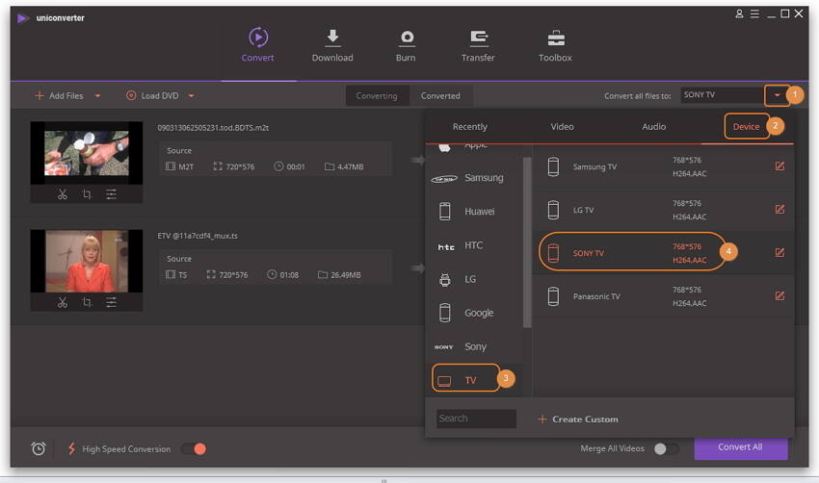Open the Burn section

tap(406, 45)
